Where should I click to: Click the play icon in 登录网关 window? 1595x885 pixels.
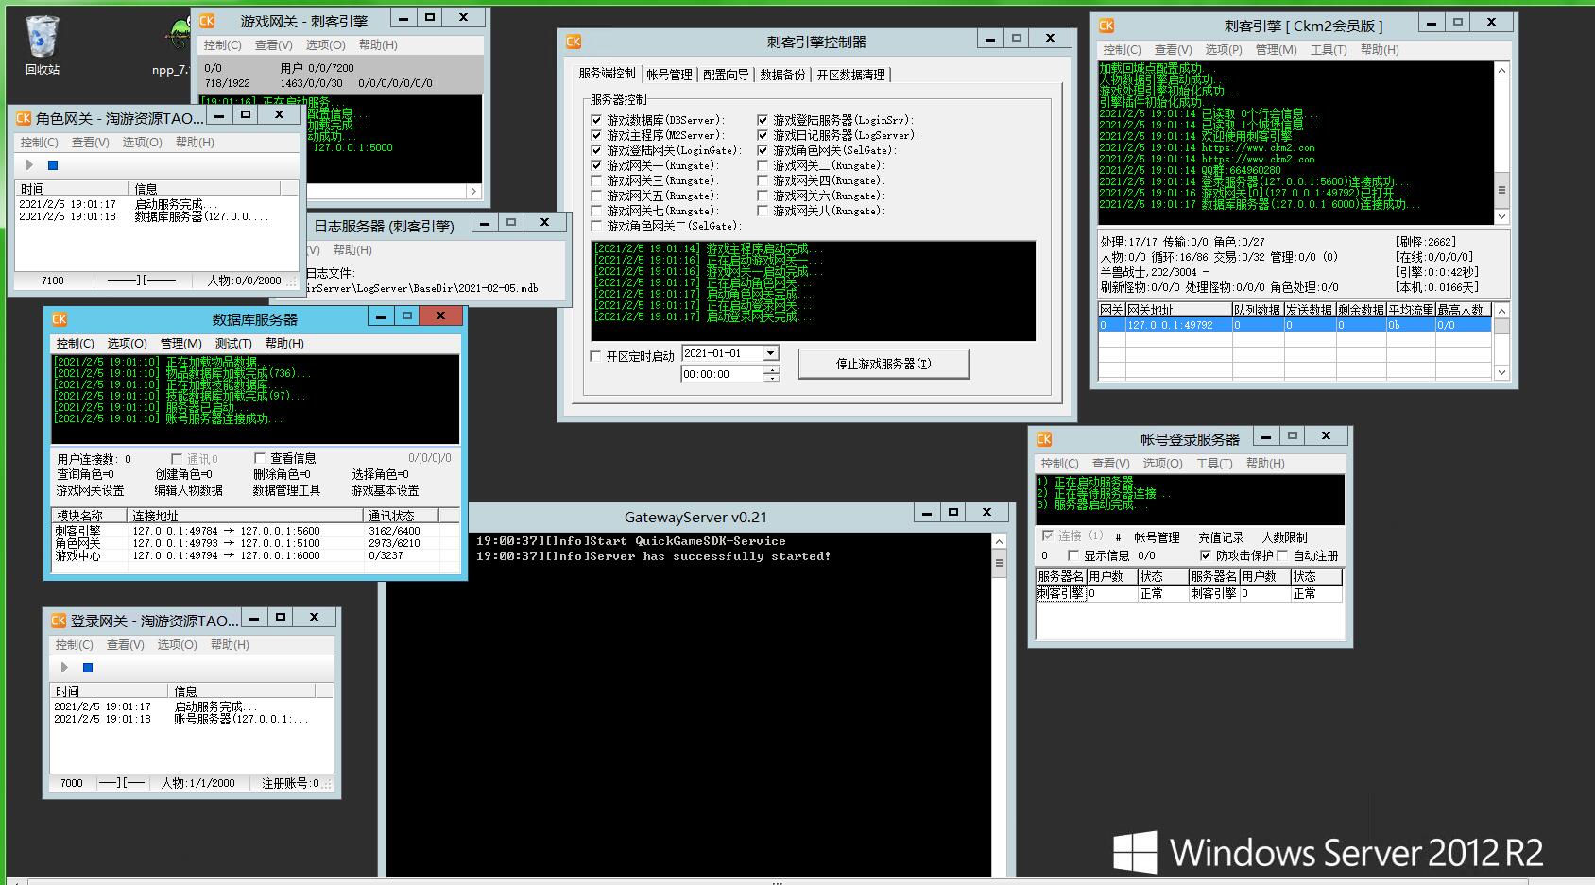[64, 668]
